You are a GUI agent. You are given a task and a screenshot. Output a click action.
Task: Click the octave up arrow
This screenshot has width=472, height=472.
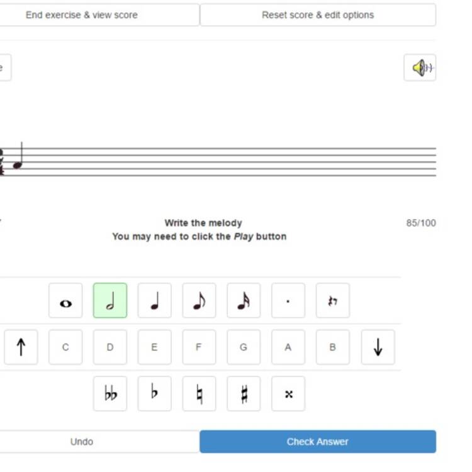pos(21,347)
